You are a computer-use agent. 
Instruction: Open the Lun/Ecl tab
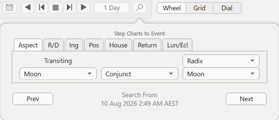point(177,45)
